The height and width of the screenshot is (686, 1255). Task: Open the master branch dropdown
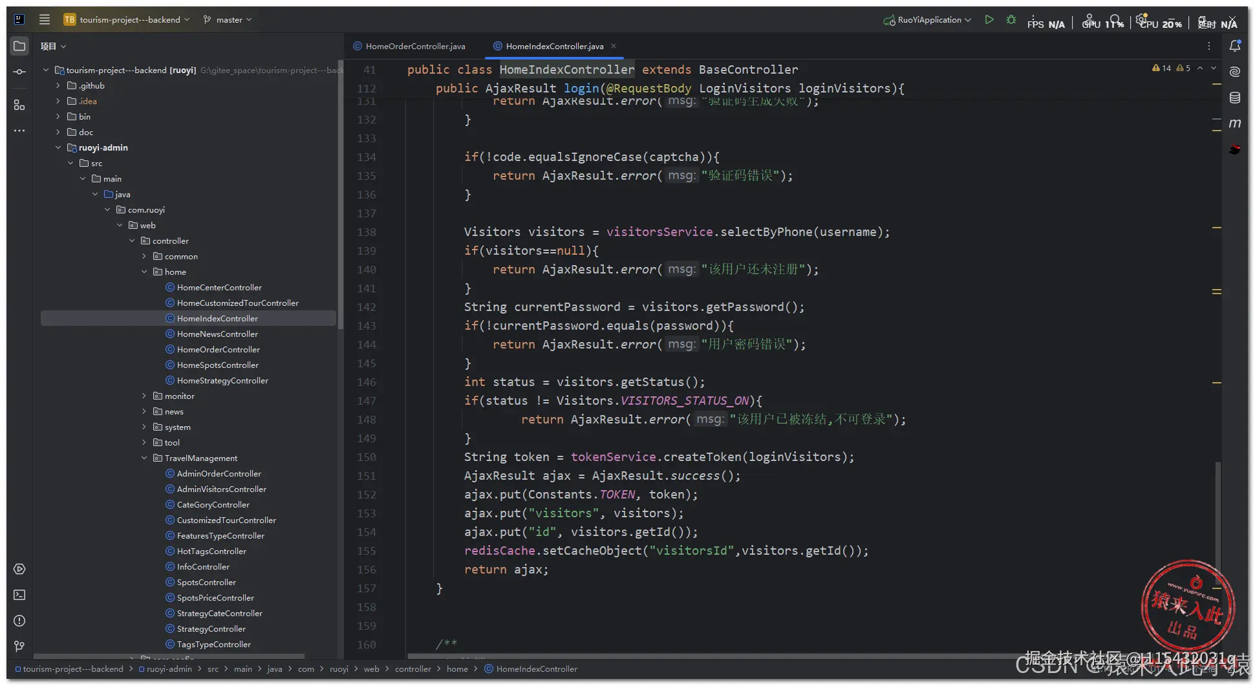pos(228,19)
